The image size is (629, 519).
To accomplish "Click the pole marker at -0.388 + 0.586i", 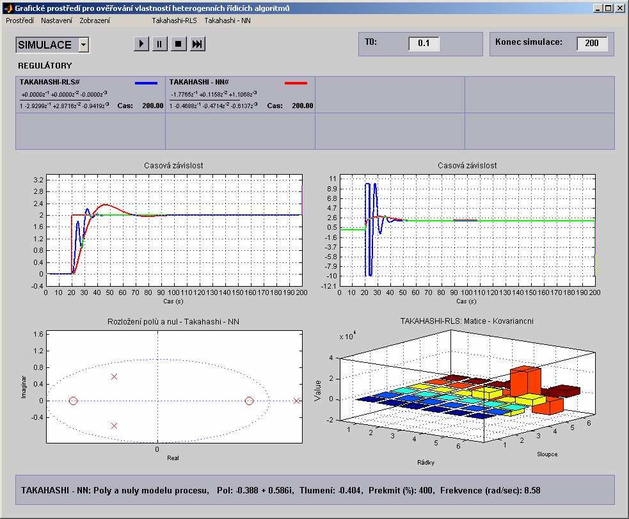I will click(x=114, y=377).
